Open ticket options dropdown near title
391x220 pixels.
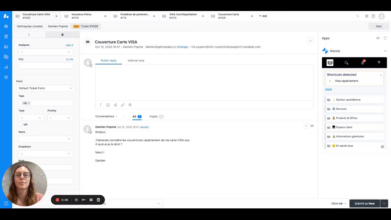tap(310, 41)
